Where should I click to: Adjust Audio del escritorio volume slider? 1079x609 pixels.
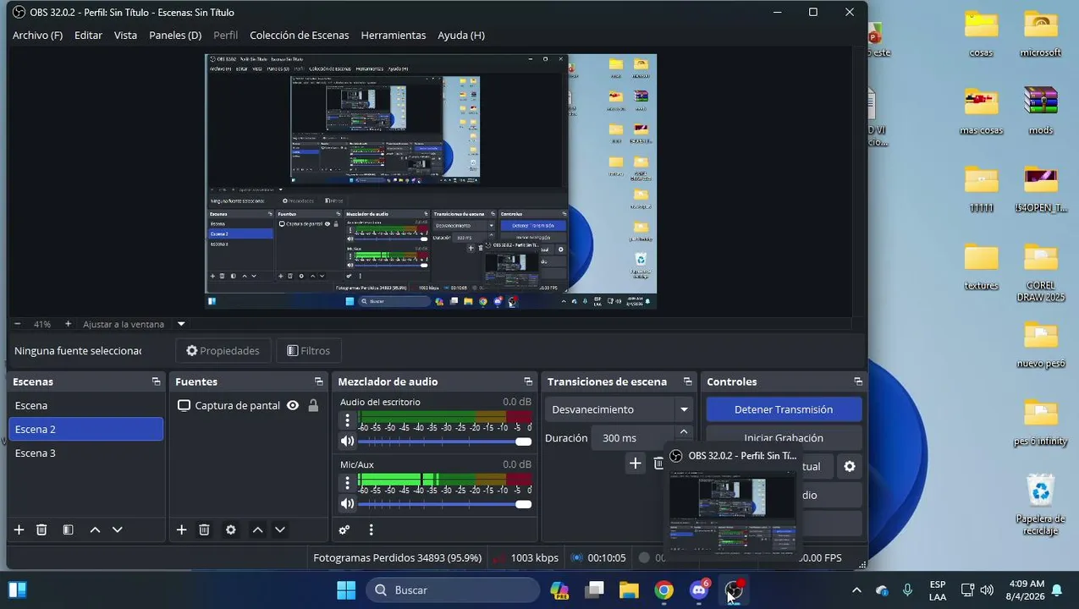(x=445, y=442)
